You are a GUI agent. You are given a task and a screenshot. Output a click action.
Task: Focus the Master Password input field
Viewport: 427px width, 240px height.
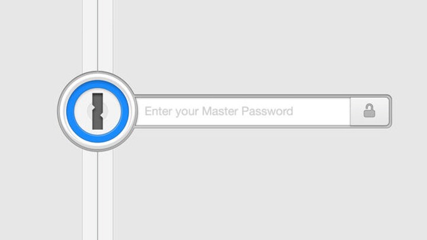coord(243,111)
